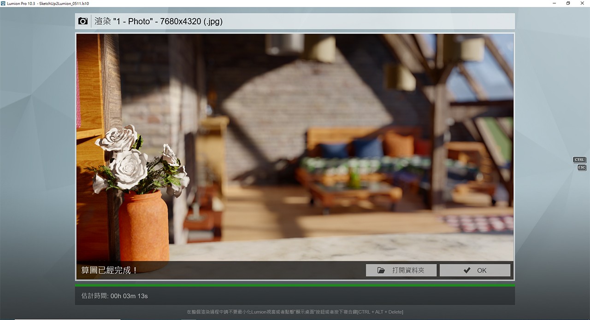Viewport: 590px width, 320px height.
Task: Click the patterned rug in rendered image
Action: click(479, 223)
